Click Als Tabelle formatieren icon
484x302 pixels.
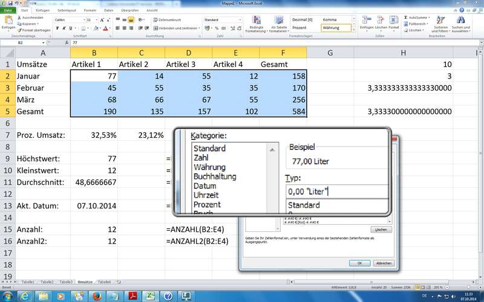(x=279, y=23)
